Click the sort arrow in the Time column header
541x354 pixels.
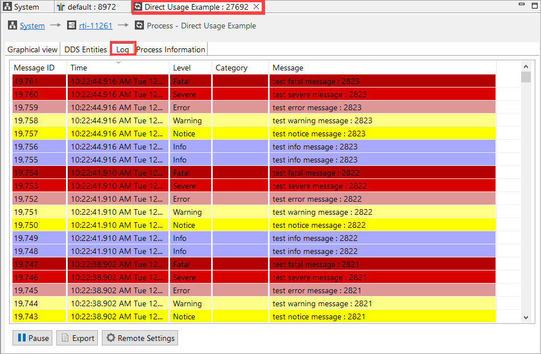[x=118, y=63]
